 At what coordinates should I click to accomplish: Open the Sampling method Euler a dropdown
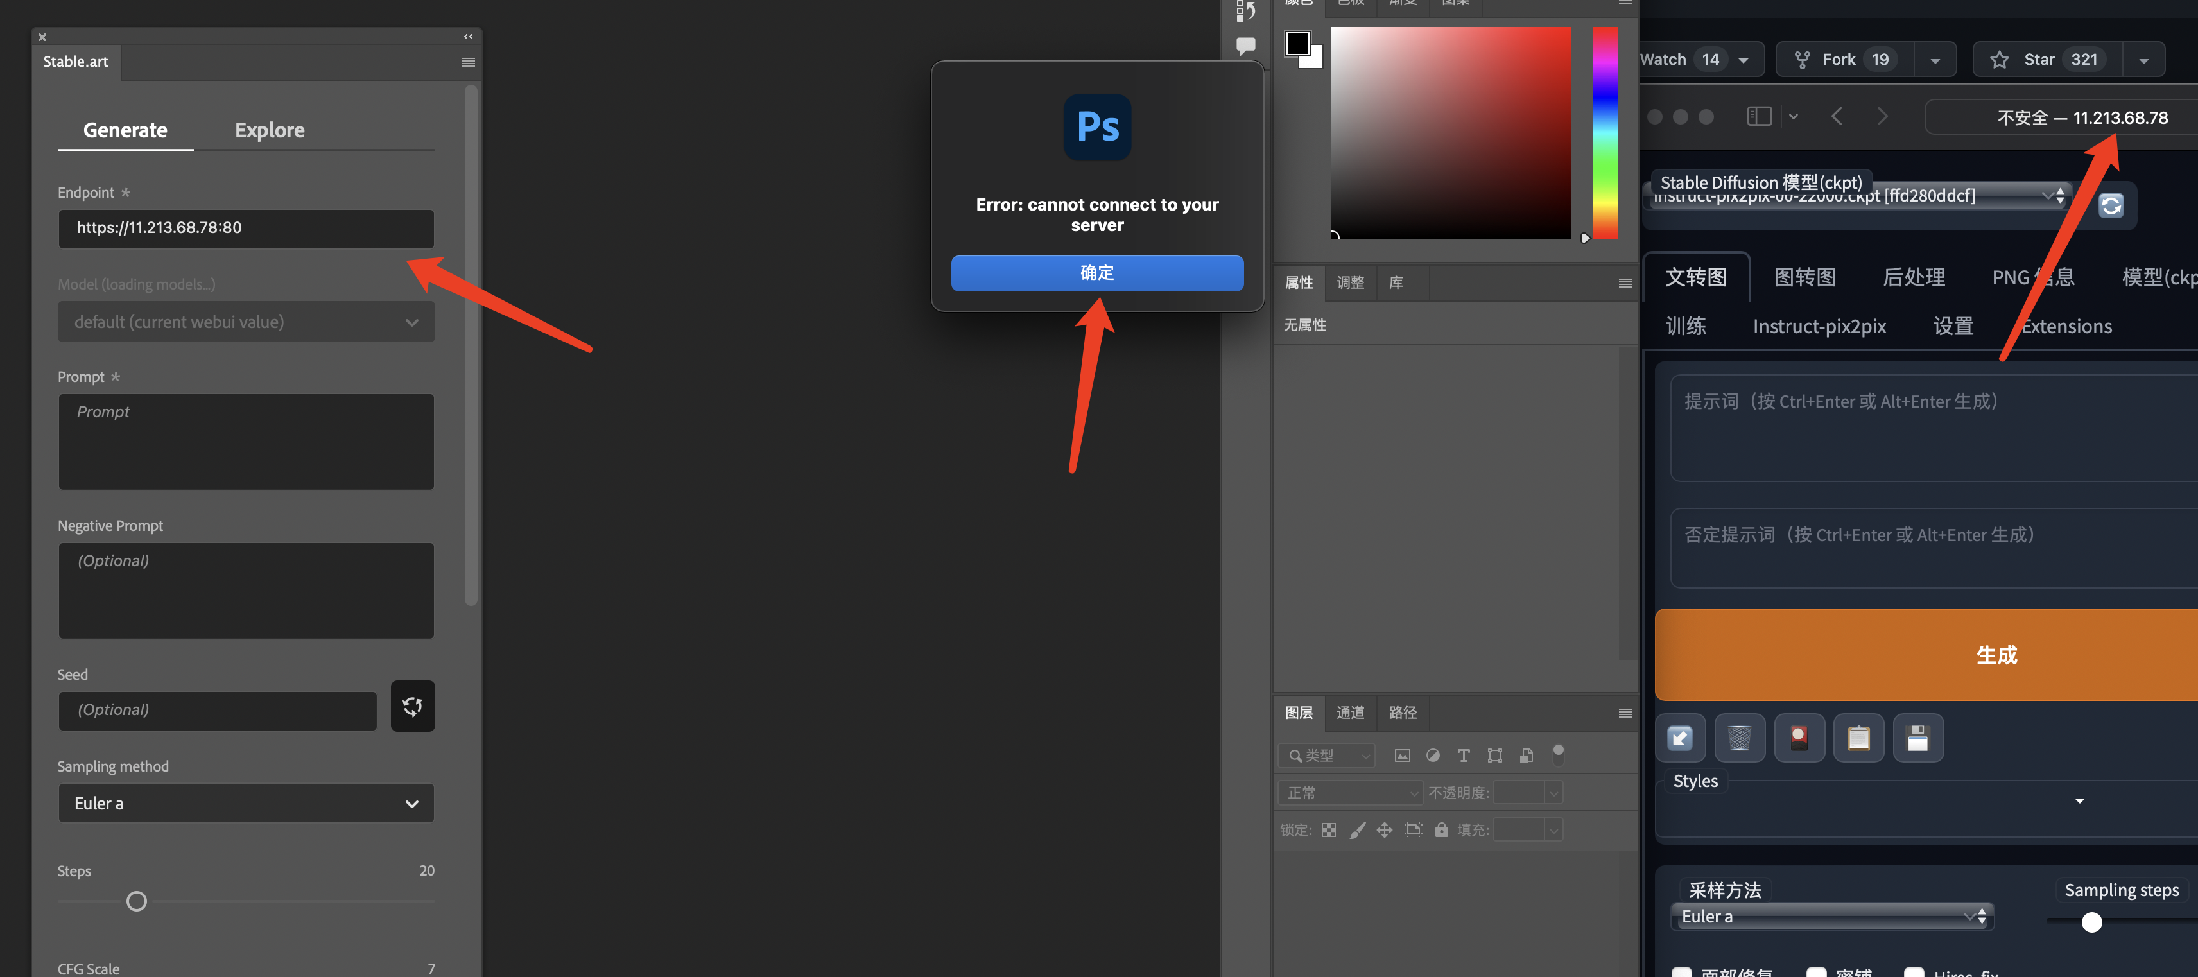click(246, 803)
